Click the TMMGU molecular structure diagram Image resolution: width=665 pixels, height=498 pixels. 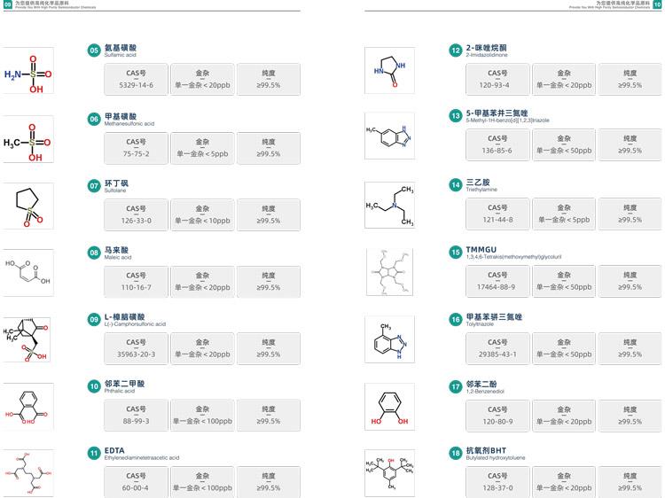coord(389,272)
